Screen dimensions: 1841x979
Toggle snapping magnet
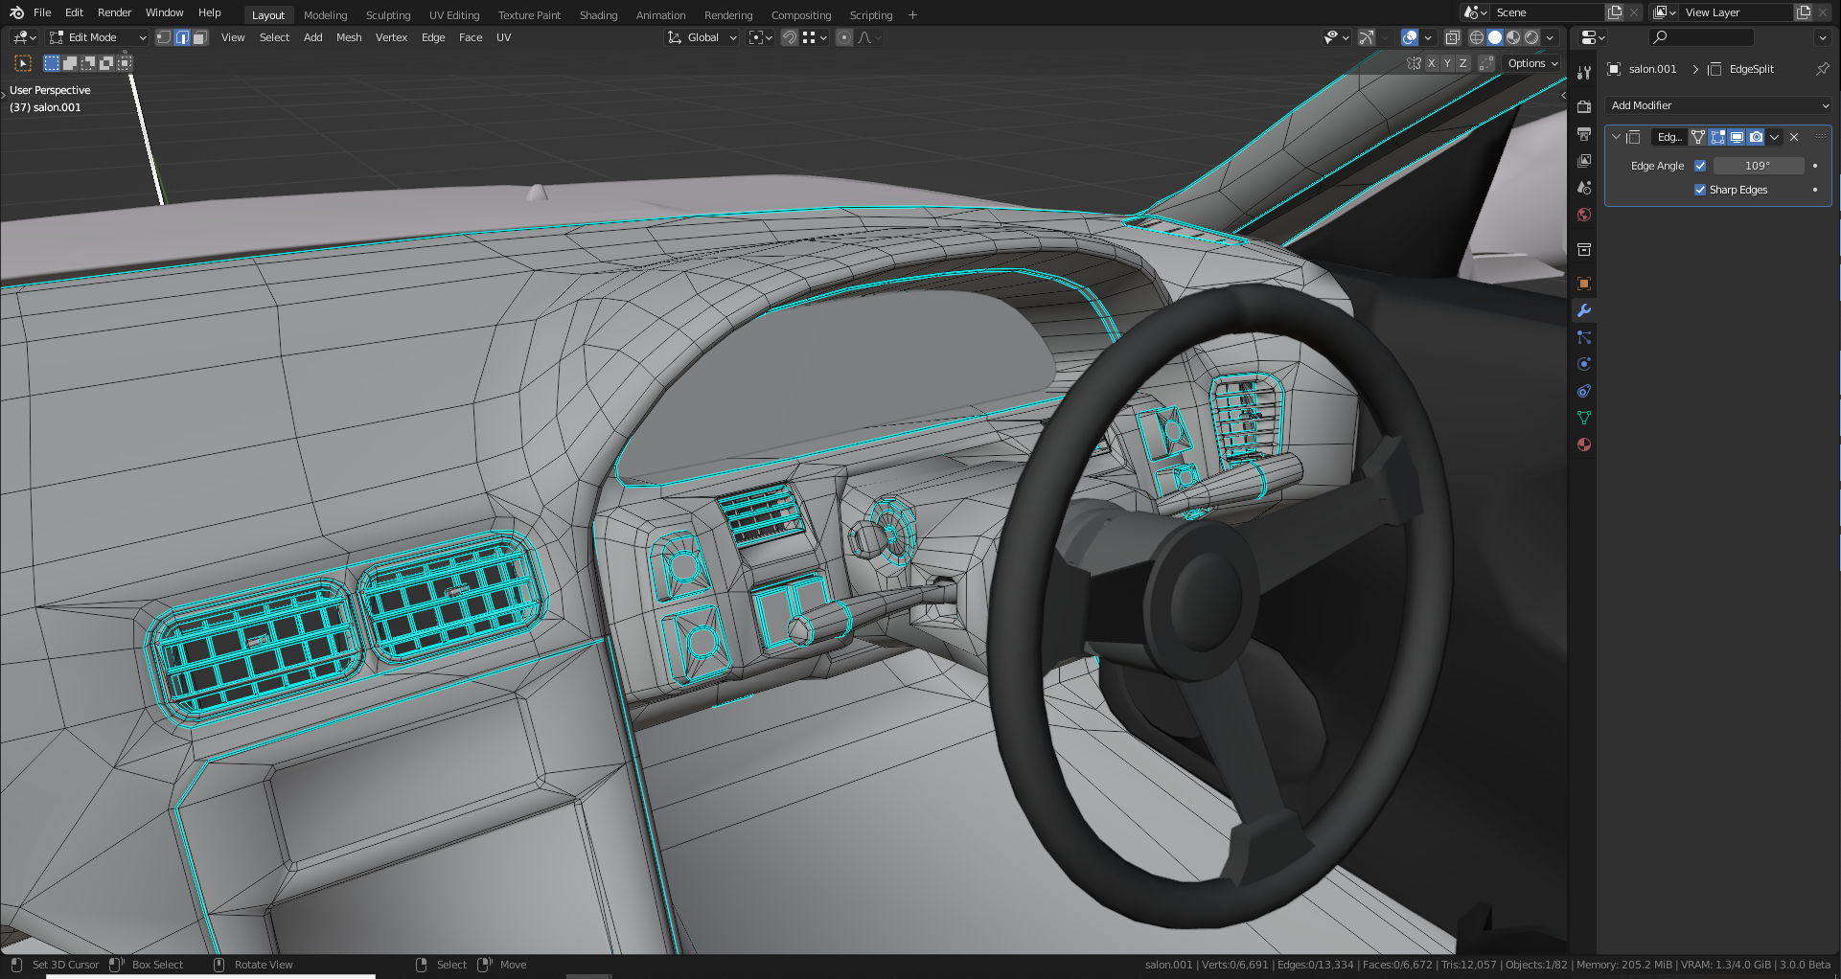tap(790, 37)
